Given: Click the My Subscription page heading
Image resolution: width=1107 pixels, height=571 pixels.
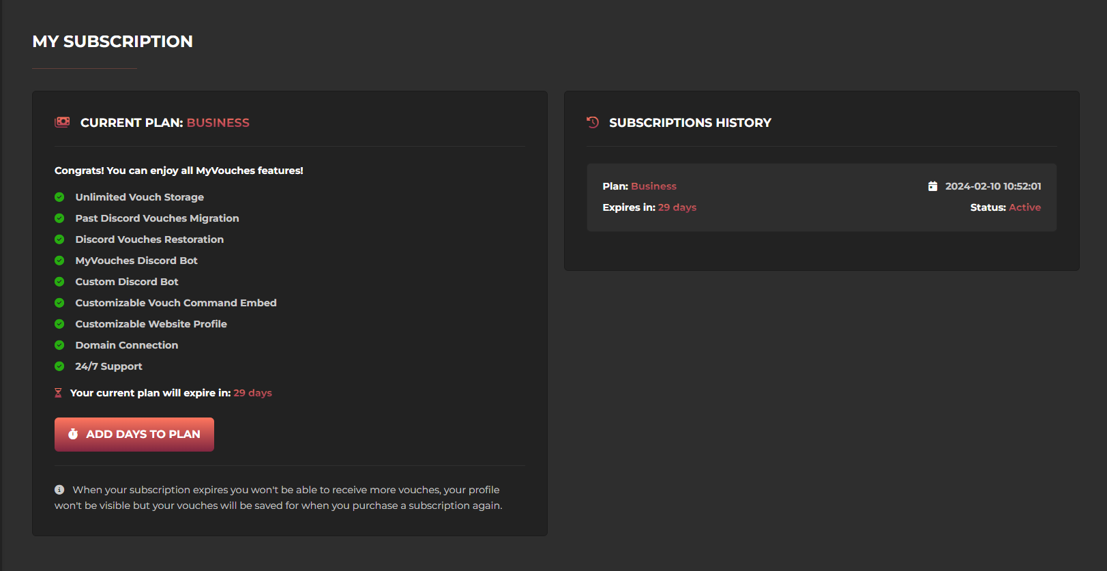Looking at the screenshot, I should [113, 42].
